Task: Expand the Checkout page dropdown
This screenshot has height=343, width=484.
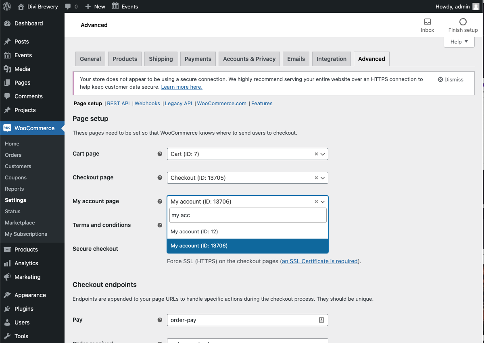Action: coord(323,178)
